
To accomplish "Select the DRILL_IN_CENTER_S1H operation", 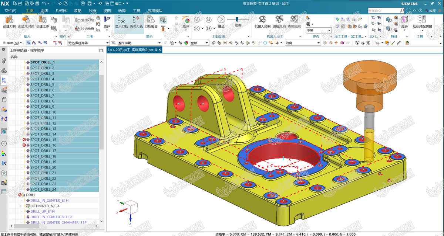I will click(x=50, y=200).
